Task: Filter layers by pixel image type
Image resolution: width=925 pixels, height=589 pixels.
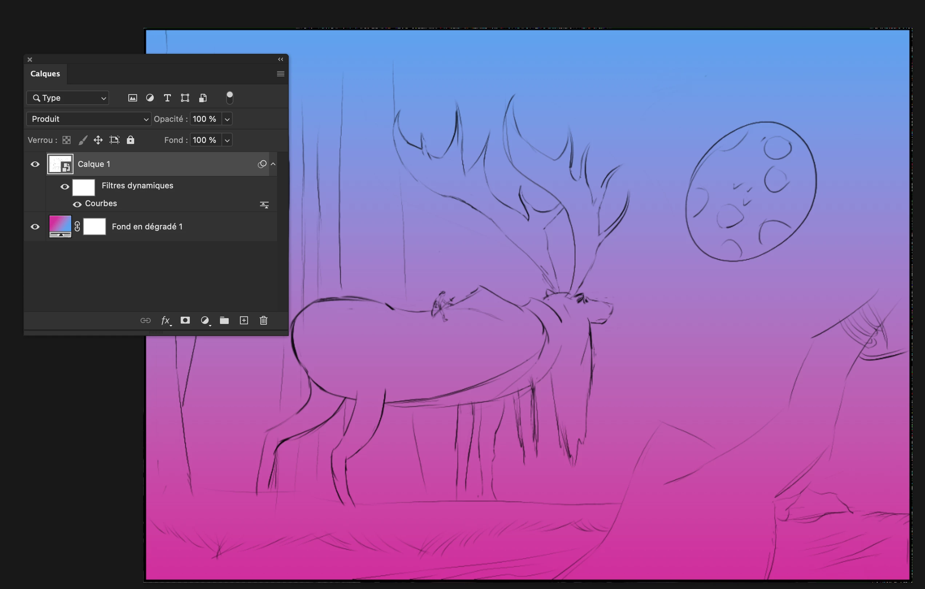Action: pos(132,98)
